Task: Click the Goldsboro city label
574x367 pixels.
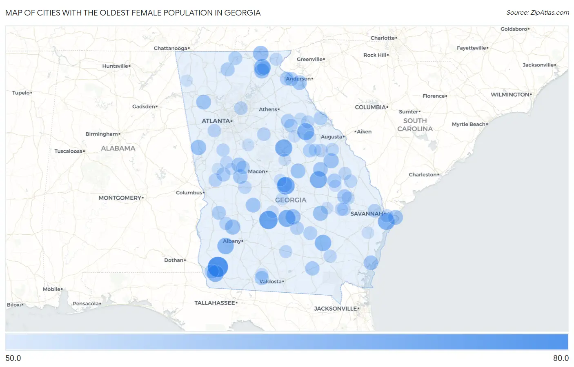Action: [514, 29]
